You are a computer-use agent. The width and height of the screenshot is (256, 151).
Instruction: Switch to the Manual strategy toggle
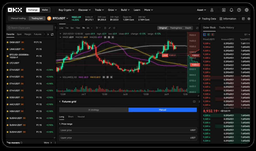coord(163,110)
